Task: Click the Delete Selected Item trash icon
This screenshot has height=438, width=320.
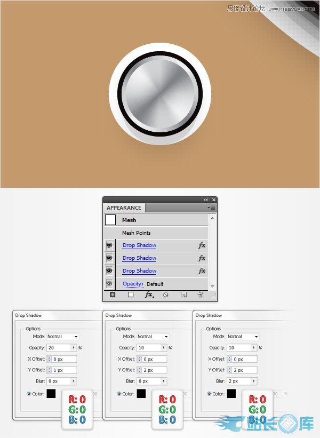Action: point(200,294)
